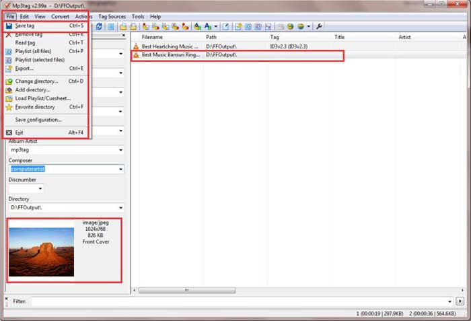Open the Actions toolbar icon
This screenshot has width=471, height=321.
197,26
